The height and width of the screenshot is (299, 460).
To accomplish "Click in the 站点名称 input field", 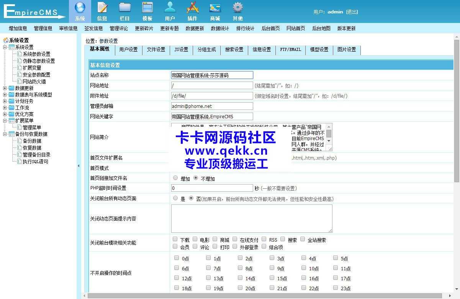I will coord(212,75).
